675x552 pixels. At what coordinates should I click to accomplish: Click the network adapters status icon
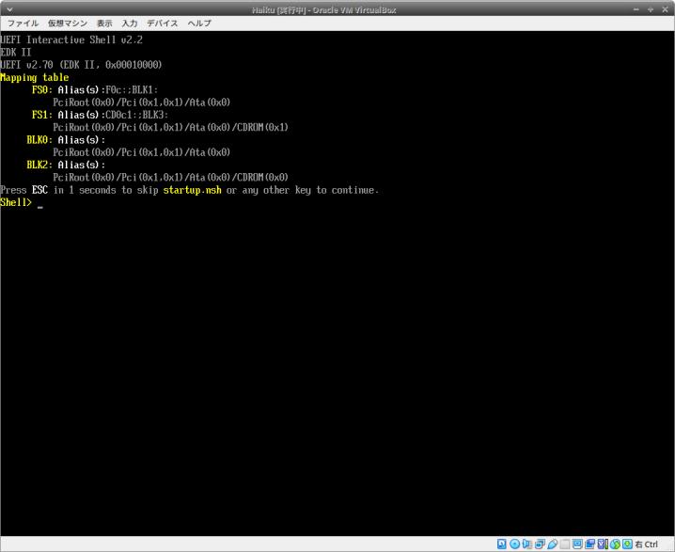coord(540,544)
